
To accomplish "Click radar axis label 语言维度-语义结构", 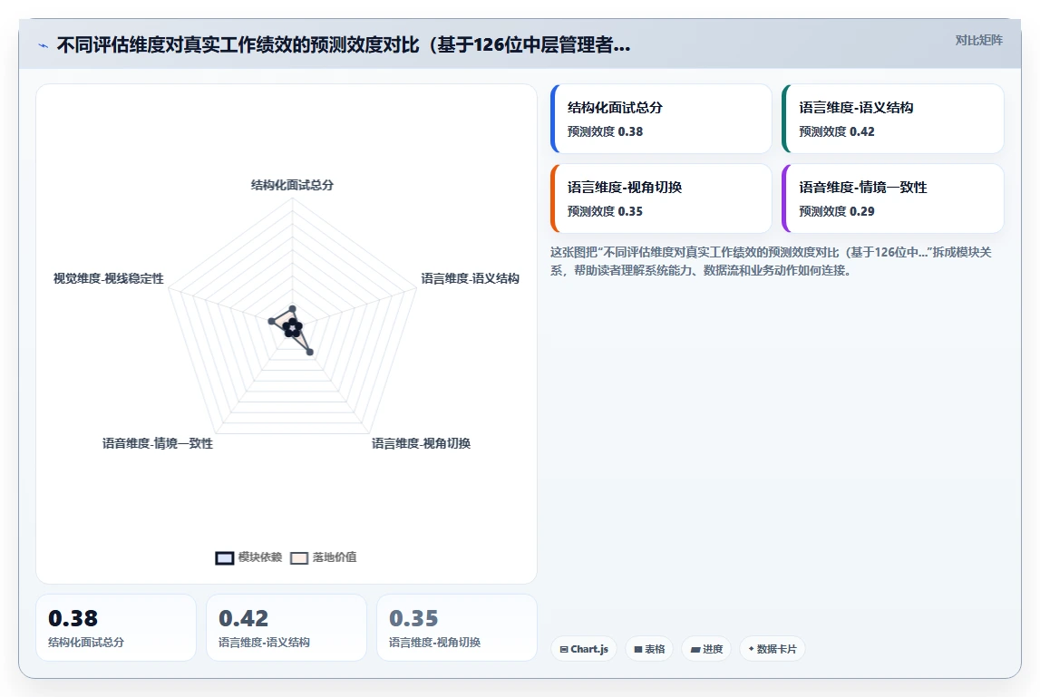I will [x=471, y=278].
